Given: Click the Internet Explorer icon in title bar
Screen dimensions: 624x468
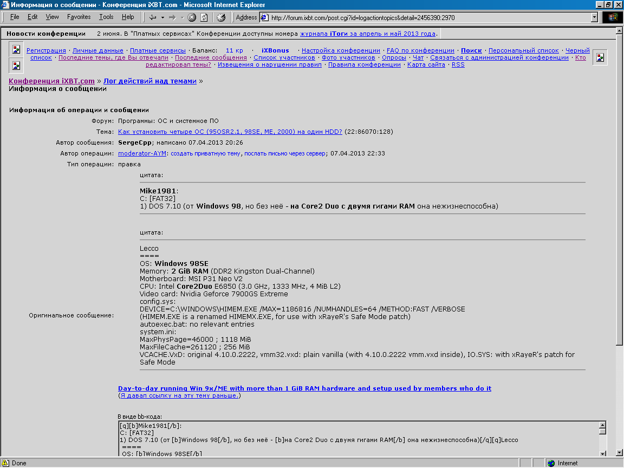Looking at the screenshot, I should pyautogui.click(x=5, y=5).
